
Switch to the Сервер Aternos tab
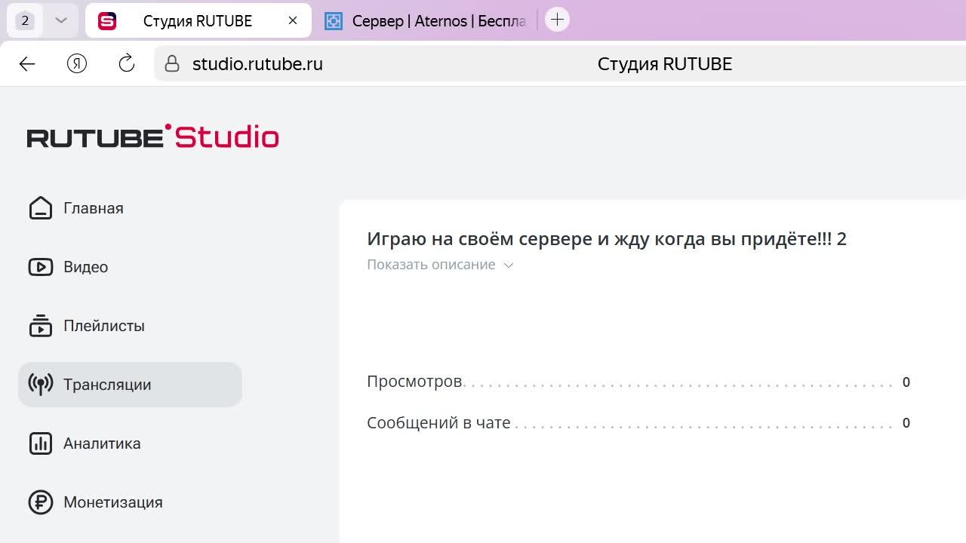(426, 21)
